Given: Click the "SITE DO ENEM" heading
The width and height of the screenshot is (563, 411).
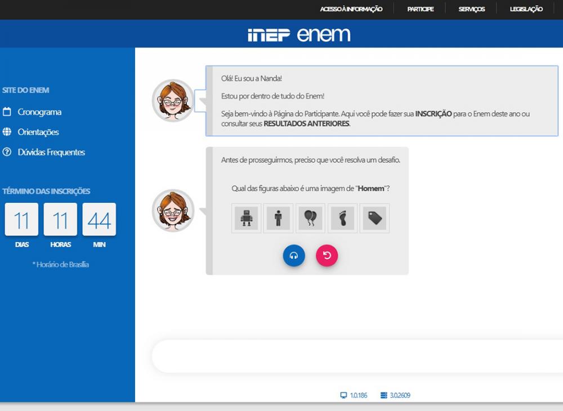Looking at the screenshot, I should 25,90.
